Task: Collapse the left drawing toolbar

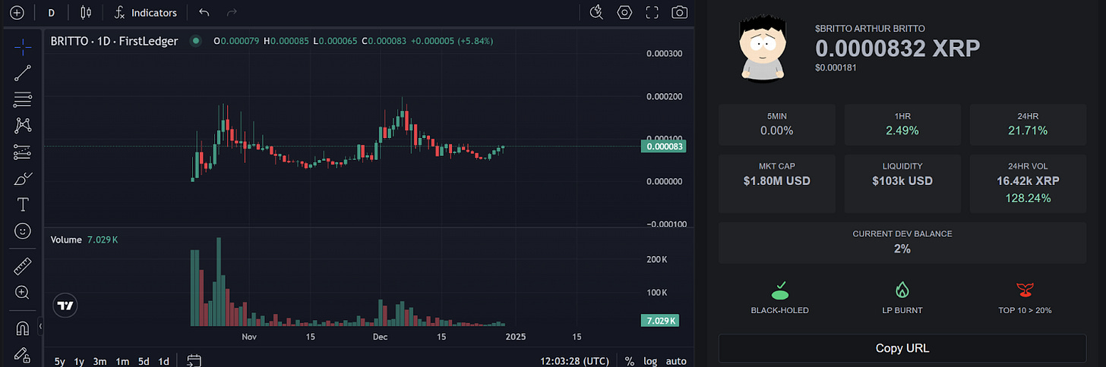Action: point(41,326)
